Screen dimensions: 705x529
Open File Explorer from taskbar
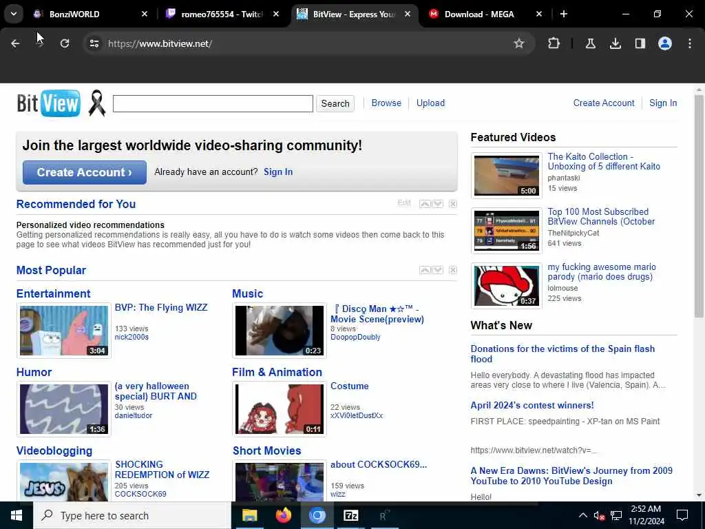[249, 515]
